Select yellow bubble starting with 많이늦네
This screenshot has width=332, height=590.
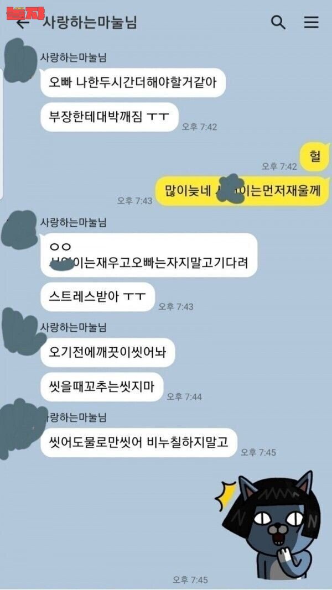coord(243,191)
